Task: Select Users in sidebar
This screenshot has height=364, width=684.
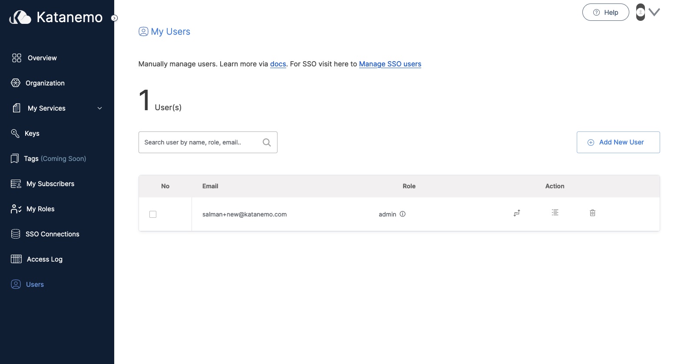Action: [35, 284]
